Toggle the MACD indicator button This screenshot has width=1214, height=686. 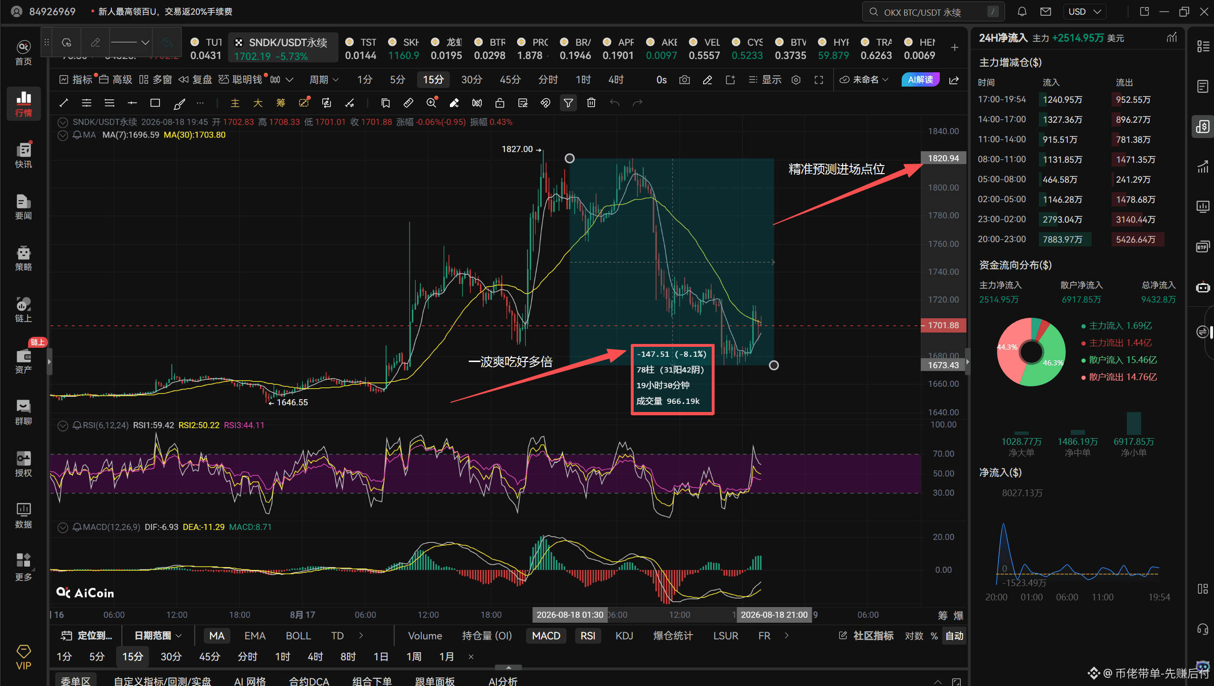pyautogui.click(x=546, y=636)
